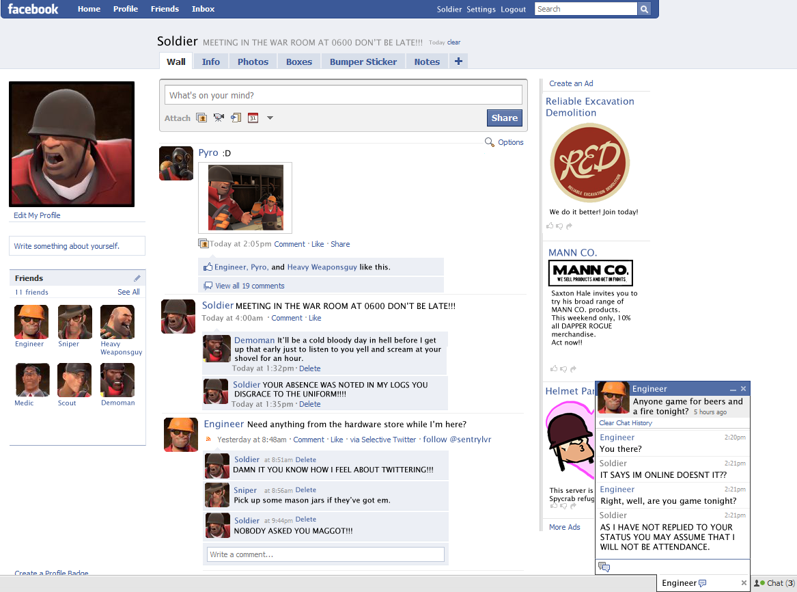Follow @sentrylvr link on Engineer's post

[457, 440]
